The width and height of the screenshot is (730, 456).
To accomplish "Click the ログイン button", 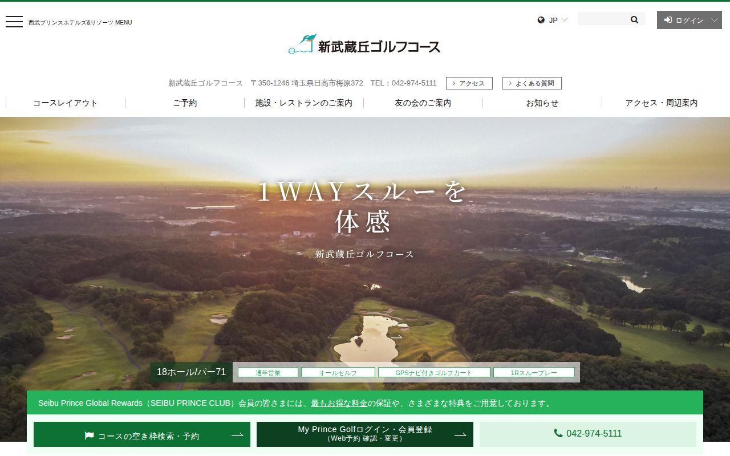I will [690, 20].
